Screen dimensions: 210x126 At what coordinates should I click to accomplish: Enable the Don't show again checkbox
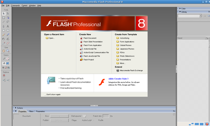coord(45,94)
